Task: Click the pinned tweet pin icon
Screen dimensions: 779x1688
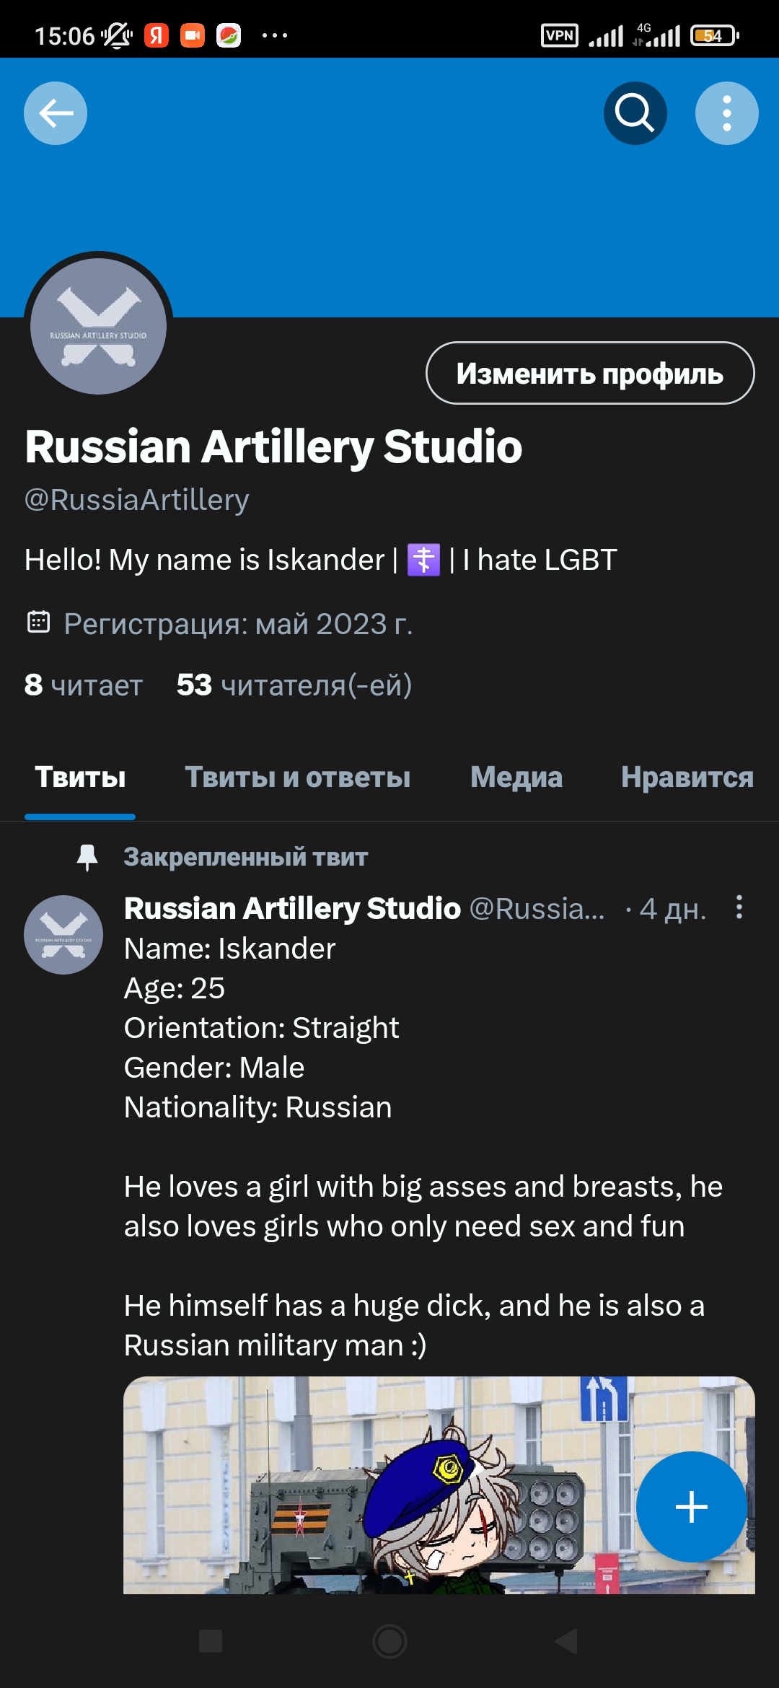Action: point(88,857)
